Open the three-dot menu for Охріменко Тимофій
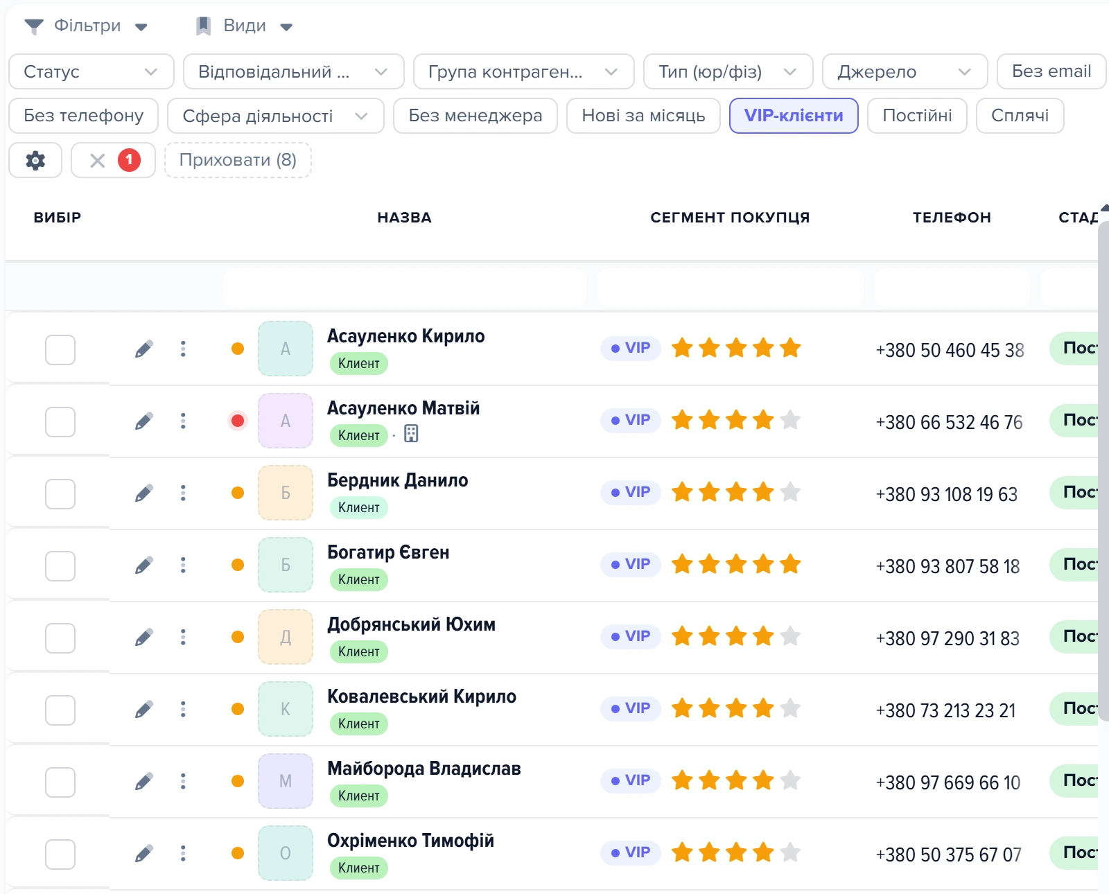The image size is (1109, 894). pos(183,853)
